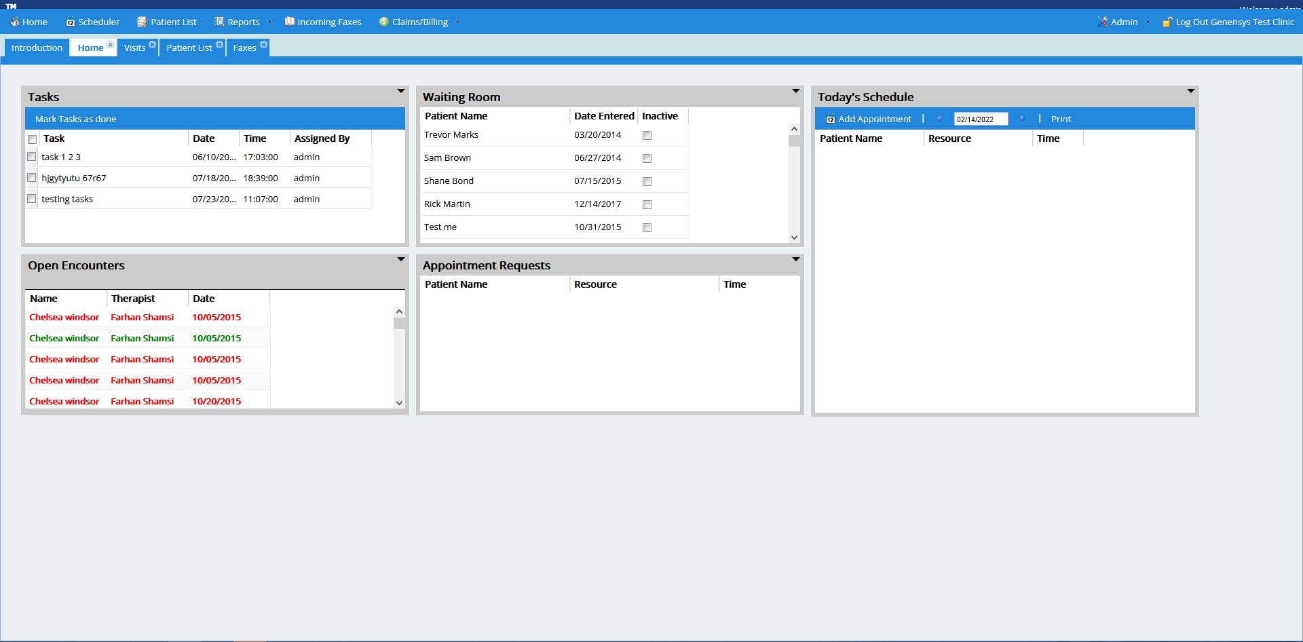Close the Visits tab with its close icon

tap(153, 45)
